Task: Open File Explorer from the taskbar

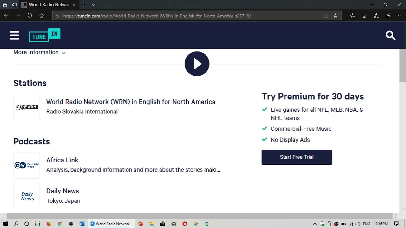Action: (152, 224)
